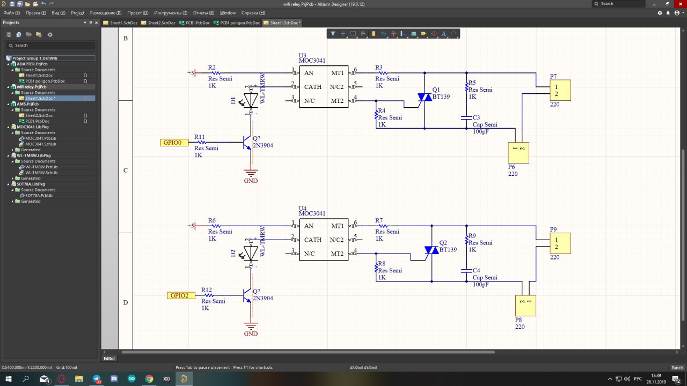
Task: Click the Place Arc drawing tool
Action: 454,34
